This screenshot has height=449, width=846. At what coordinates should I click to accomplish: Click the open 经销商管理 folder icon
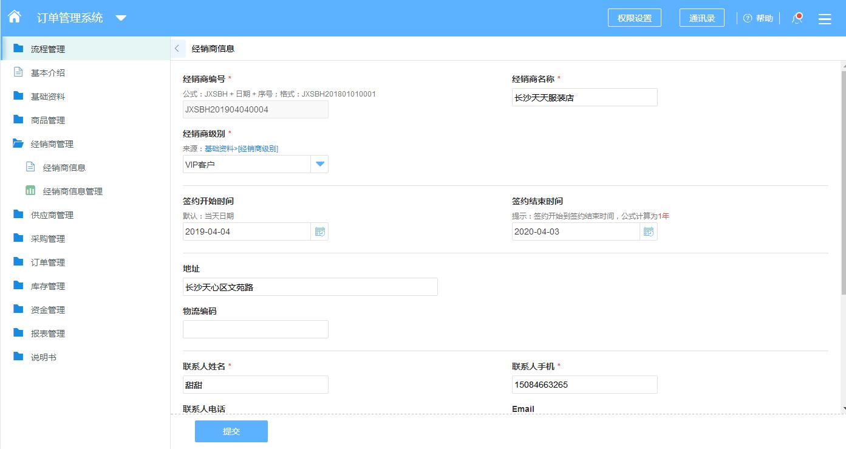pos(18,143)
